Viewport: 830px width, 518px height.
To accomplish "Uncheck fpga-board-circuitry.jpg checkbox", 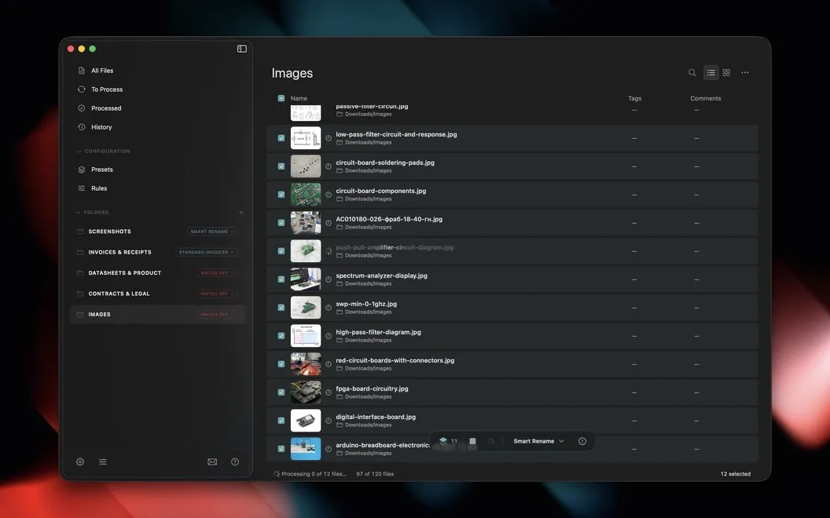I will pos(281,392).
